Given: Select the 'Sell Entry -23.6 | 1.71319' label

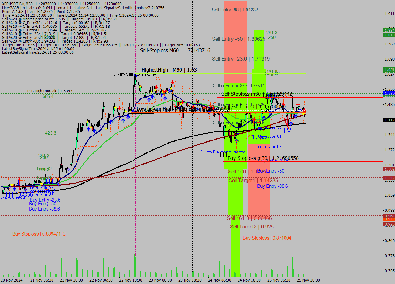Looking at the screenshot, I should click(x=241, y=59).
